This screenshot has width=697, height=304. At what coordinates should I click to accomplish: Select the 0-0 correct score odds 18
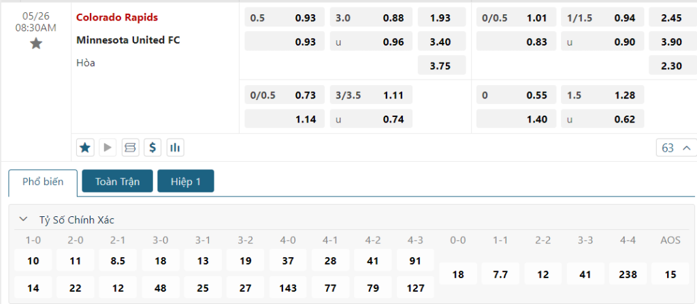click(458, 274)
